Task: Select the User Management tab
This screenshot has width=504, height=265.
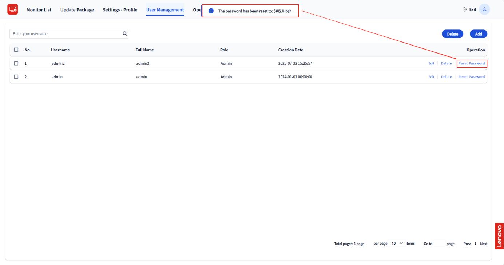Action: (165, 9)
